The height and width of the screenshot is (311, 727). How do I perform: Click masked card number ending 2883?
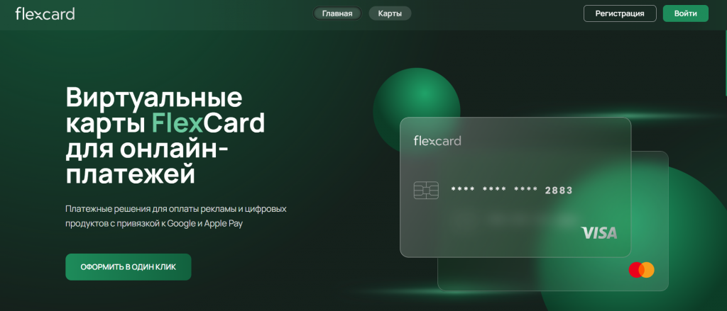[512, 190]
